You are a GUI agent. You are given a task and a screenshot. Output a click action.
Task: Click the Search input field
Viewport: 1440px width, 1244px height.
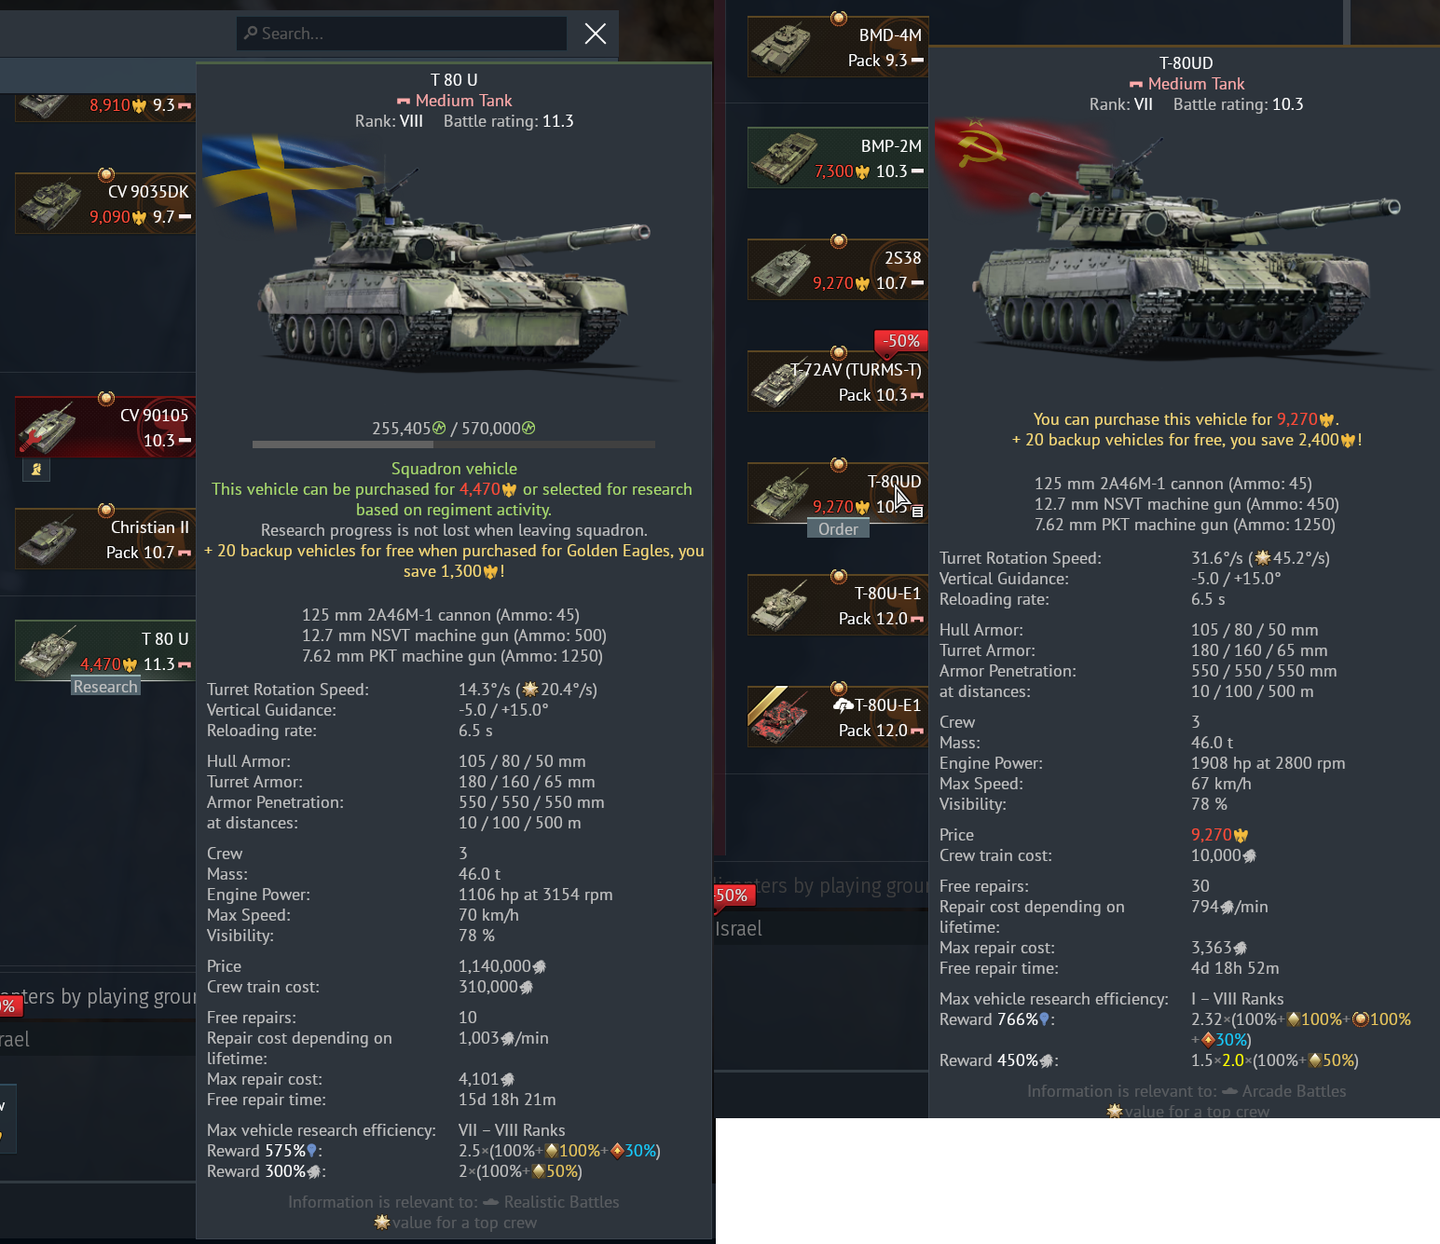pos(402,34)
